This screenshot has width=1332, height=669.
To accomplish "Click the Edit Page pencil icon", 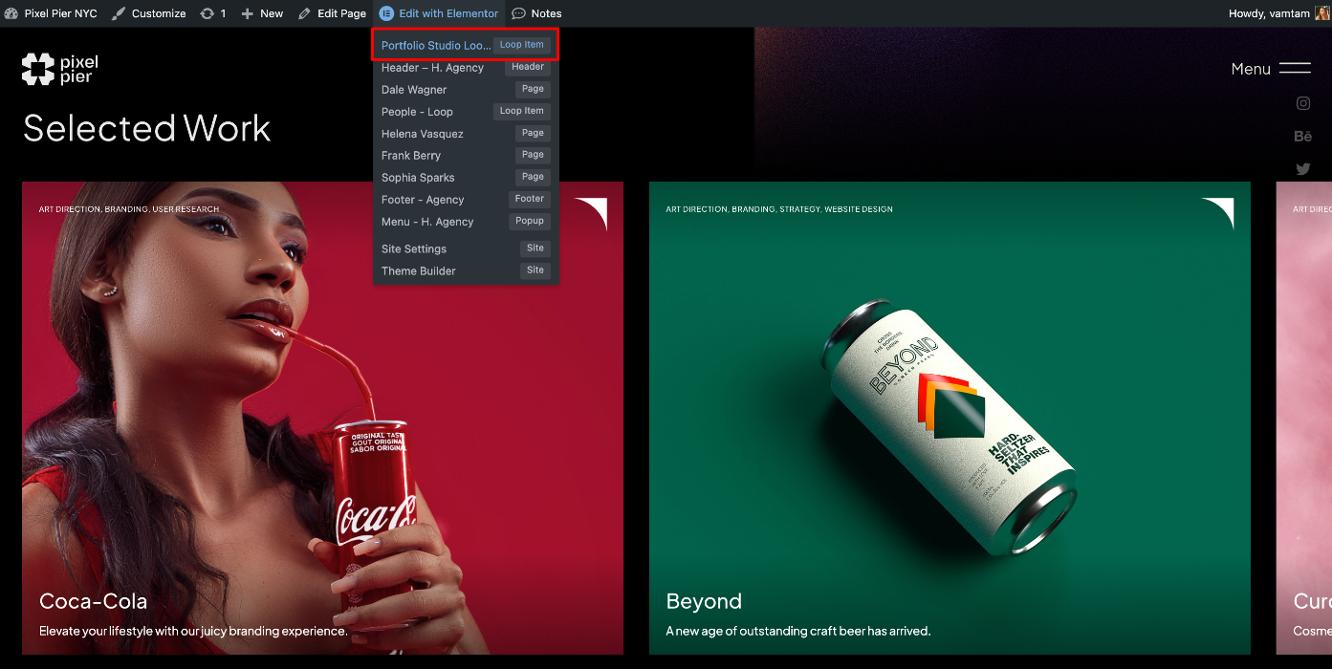I will coord(305,13).
